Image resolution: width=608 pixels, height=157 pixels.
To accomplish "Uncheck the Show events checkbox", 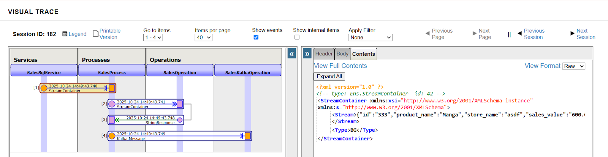I will [x=256, y=37].
